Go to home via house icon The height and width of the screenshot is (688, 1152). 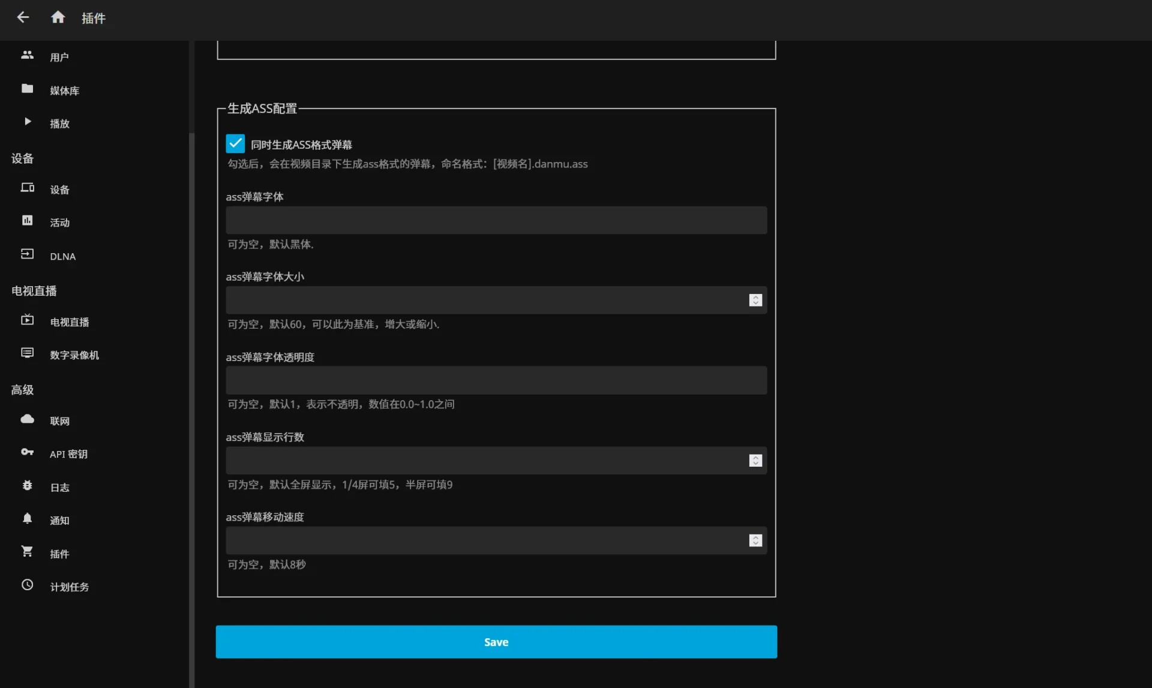click(x=58, y=17)
